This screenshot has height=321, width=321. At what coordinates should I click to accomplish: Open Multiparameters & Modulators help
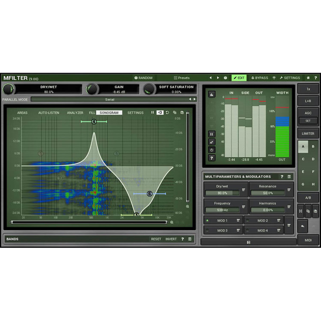tap(282, 177)
